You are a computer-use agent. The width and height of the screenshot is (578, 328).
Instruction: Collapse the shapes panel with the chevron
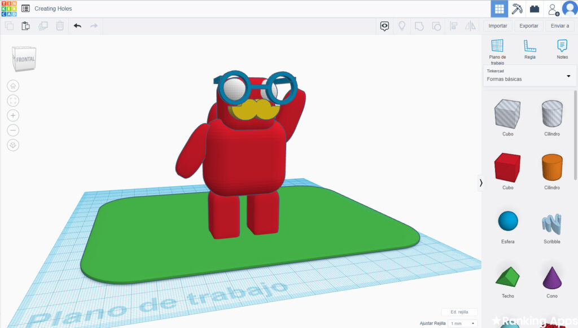pos(481,182)
